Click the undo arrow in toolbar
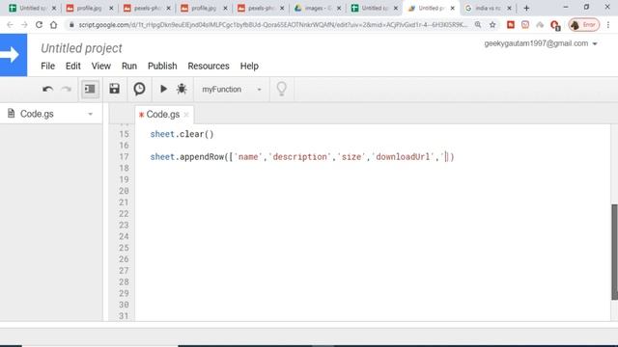 point(47,90)
